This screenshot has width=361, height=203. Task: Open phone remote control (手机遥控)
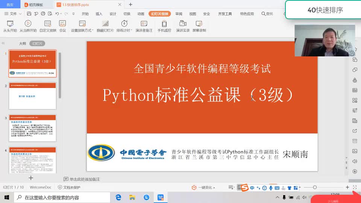[x=164, y=26]
